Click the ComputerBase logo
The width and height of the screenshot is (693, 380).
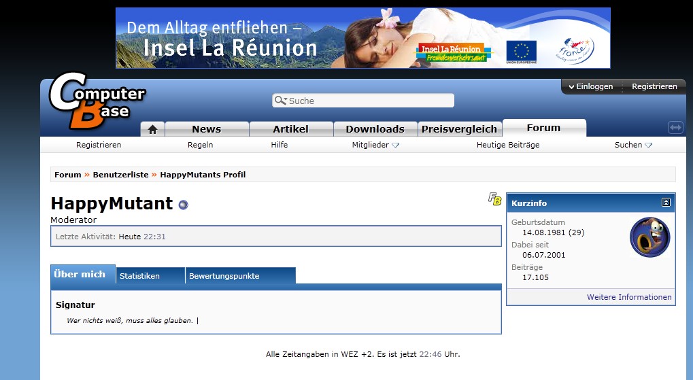[97, 101]
